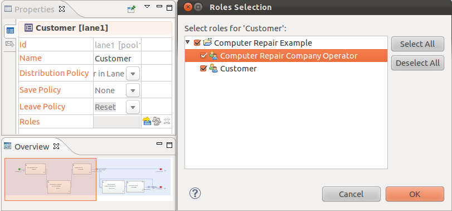Click the Save Policy label
Screen dimensions: 452x211
pos(40,90)
